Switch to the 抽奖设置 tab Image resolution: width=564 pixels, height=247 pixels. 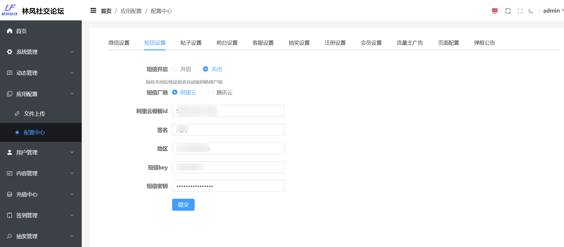(x=299, y=43)
